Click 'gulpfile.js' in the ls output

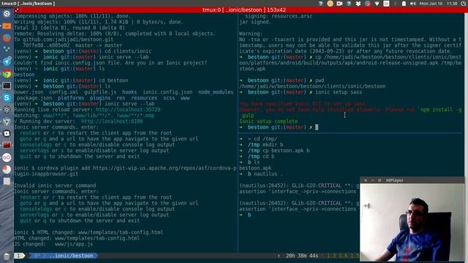pyautogui.click(x=100, y=92)
